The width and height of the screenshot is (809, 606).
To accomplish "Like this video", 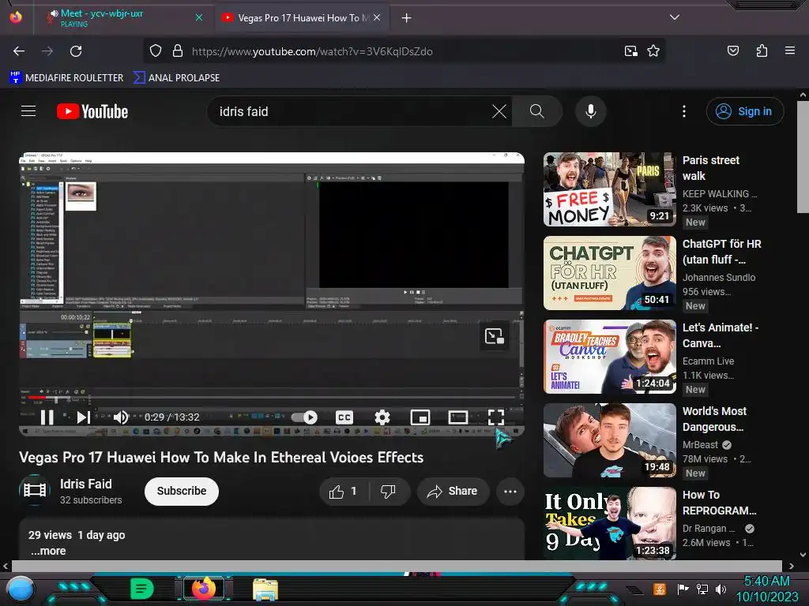I will [x=344, y=492].
